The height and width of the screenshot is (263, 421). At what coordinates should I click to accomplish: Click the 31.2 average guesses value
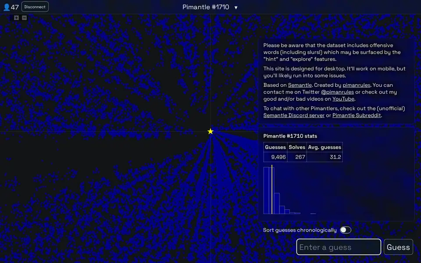tap(335, 157)
